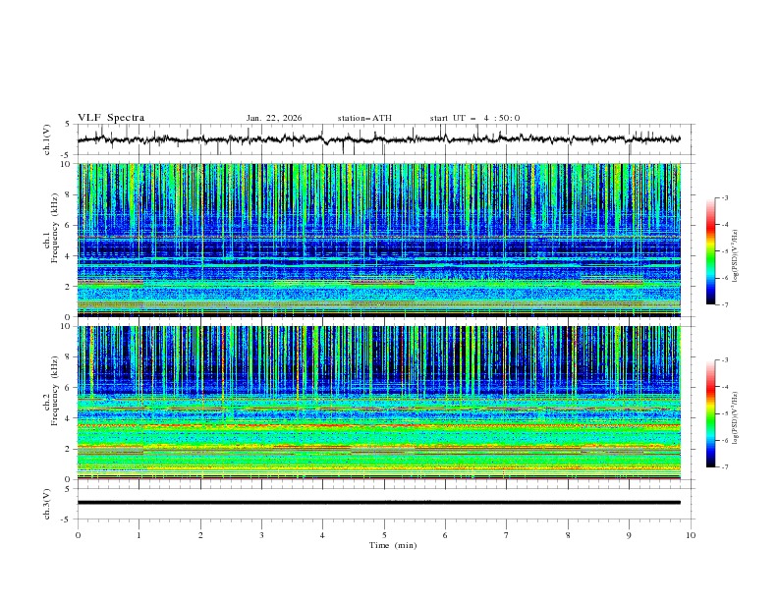Click the ch.1 color scale bar

(710, 250)
